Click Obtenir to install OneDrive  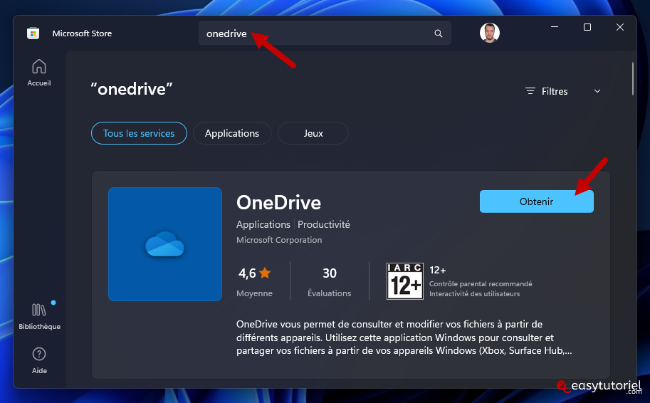[x=536, y=201]
